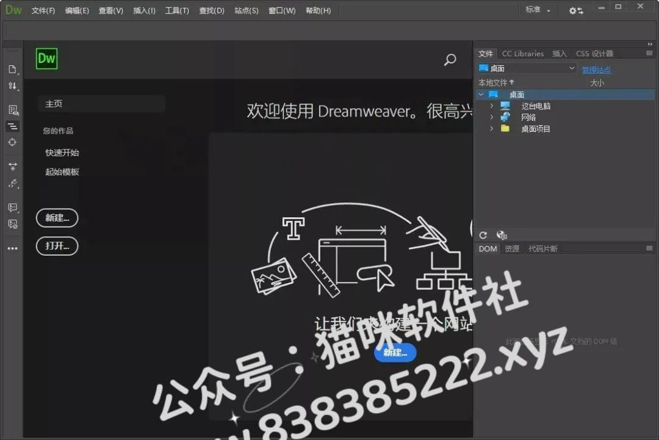
Task: Click the Dw app icon in menu bar
Action: pyautogui.click(x=13, y=10)
